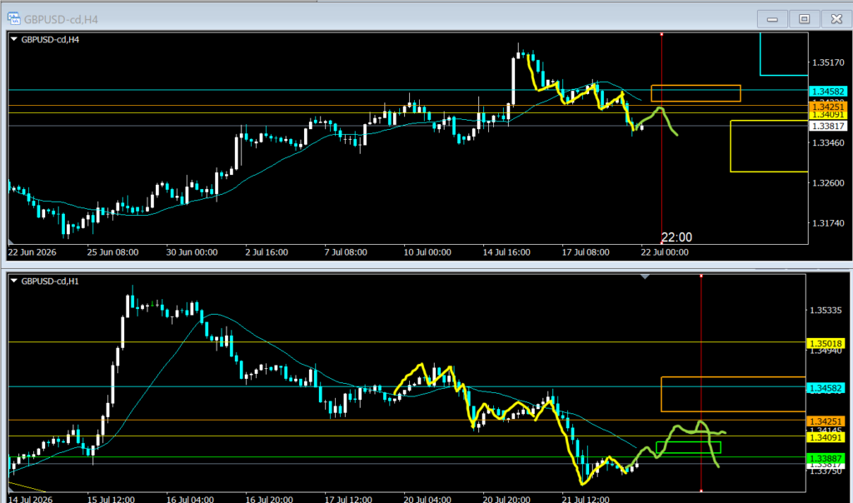Click the 1.35335 value on the H1 price axis

(826, 310)
